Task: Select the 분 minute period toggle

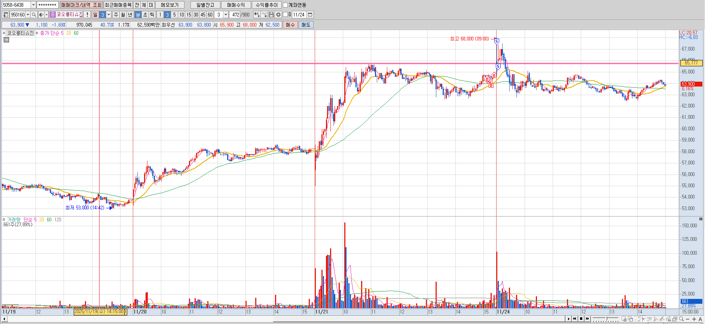Action: click(x=138, y=15)
